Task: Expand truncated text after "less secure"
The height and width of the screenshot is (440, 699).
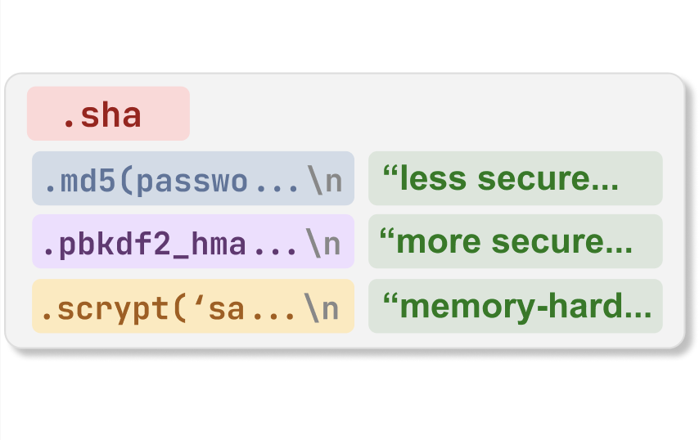Action: click(x=604, y=183)
